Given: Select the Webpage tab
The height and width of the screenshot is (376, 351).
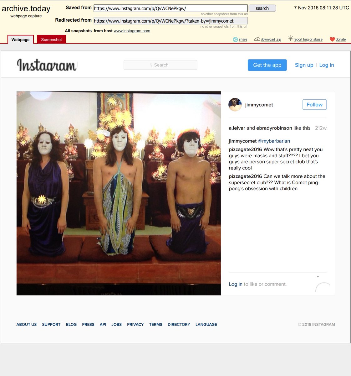Looking at the screenshot, I should tap(20, 39).
